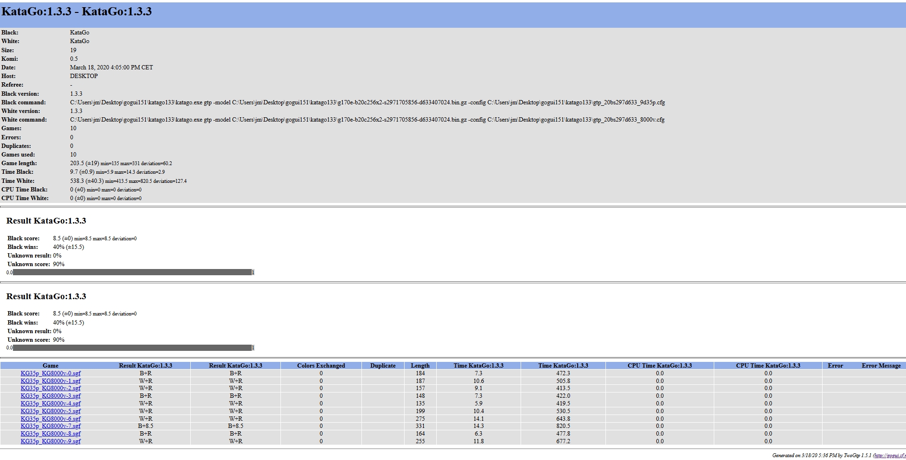Open the KG35p_KG8000v-1.sgf game link
The width and height of the screenshot is (906, 460).
[50, 381]
